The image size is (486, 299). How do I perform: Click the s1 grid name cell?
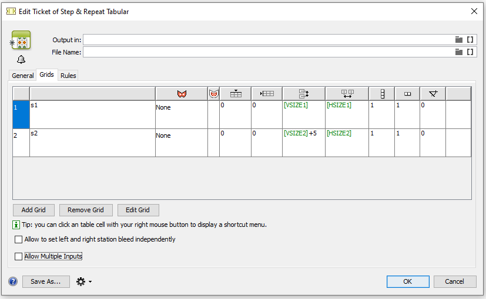pyautogui.click(x=92, y=114)
